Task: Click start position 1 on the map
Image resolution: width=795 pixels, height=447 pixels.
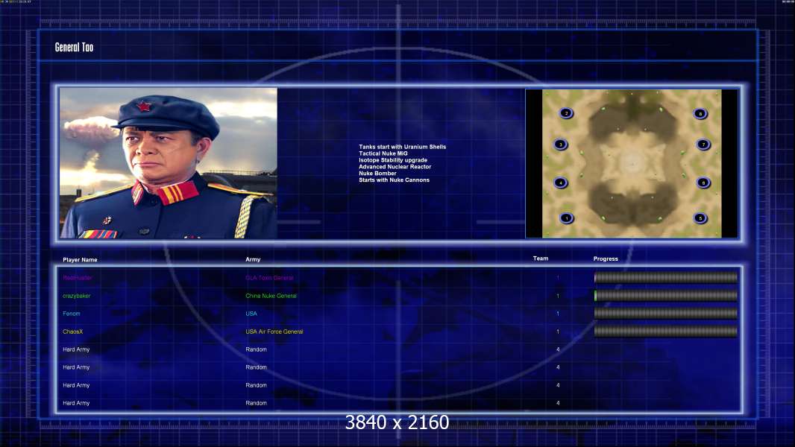Action: point(566,218)
